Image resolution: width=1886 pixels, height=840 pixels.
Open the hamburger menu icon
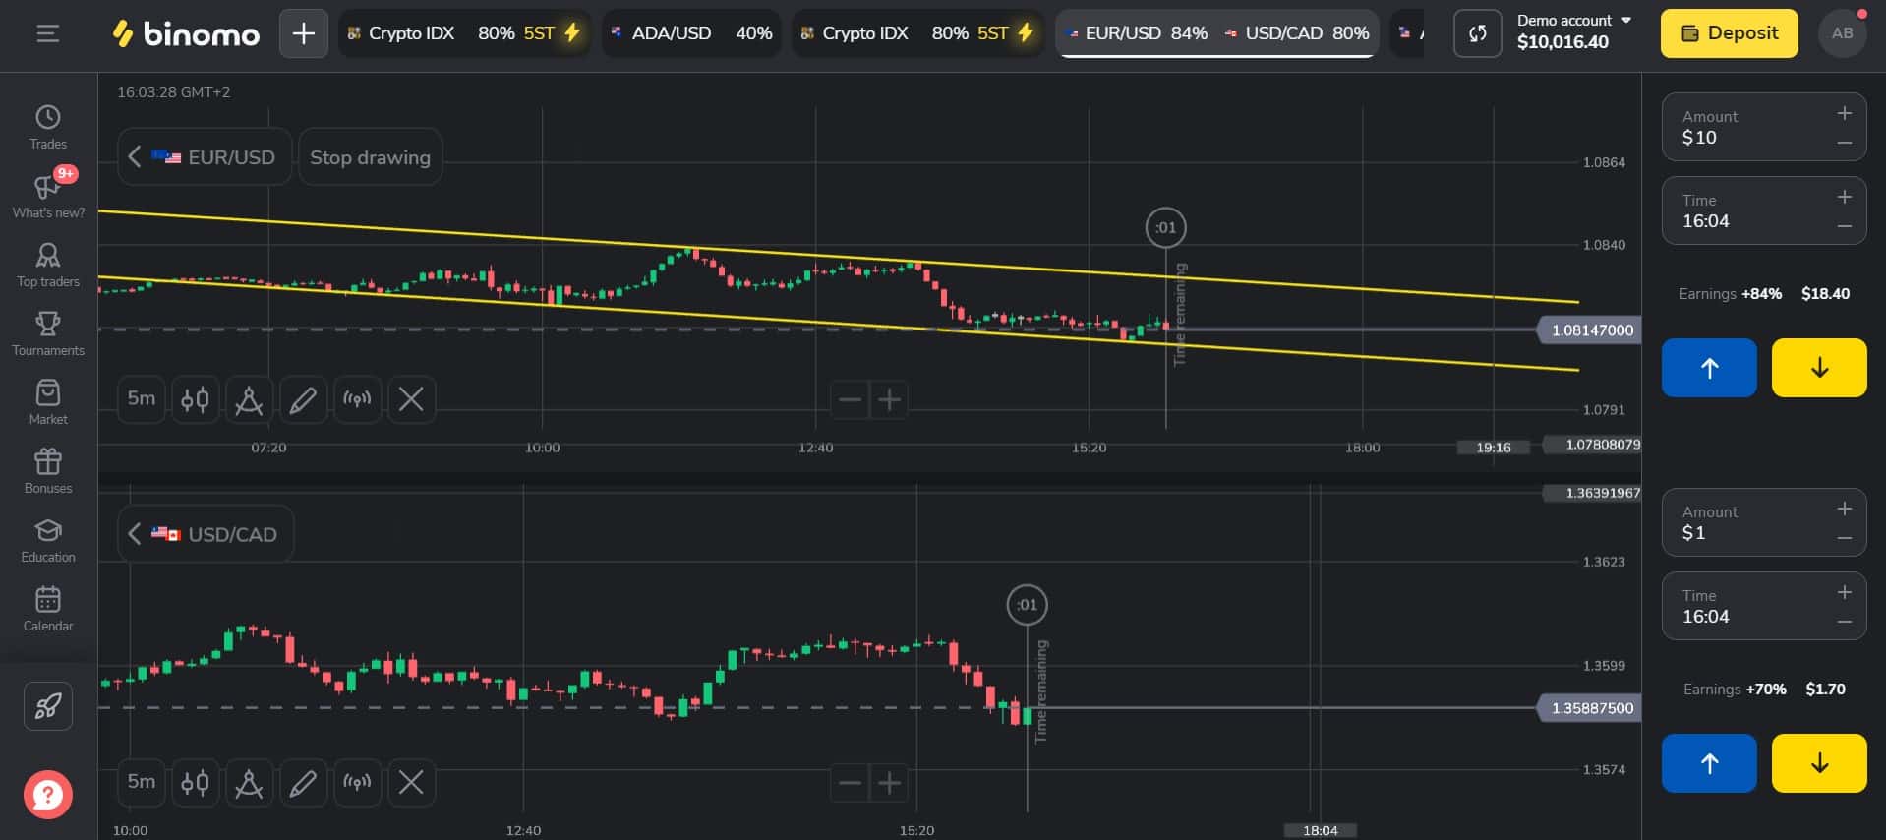pos(47,33)
